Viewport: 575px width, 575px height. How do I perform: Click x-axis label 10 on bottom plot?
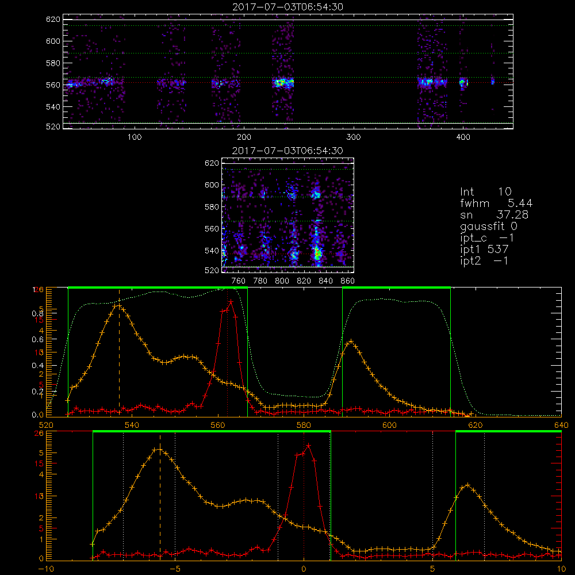pos(561,569)
